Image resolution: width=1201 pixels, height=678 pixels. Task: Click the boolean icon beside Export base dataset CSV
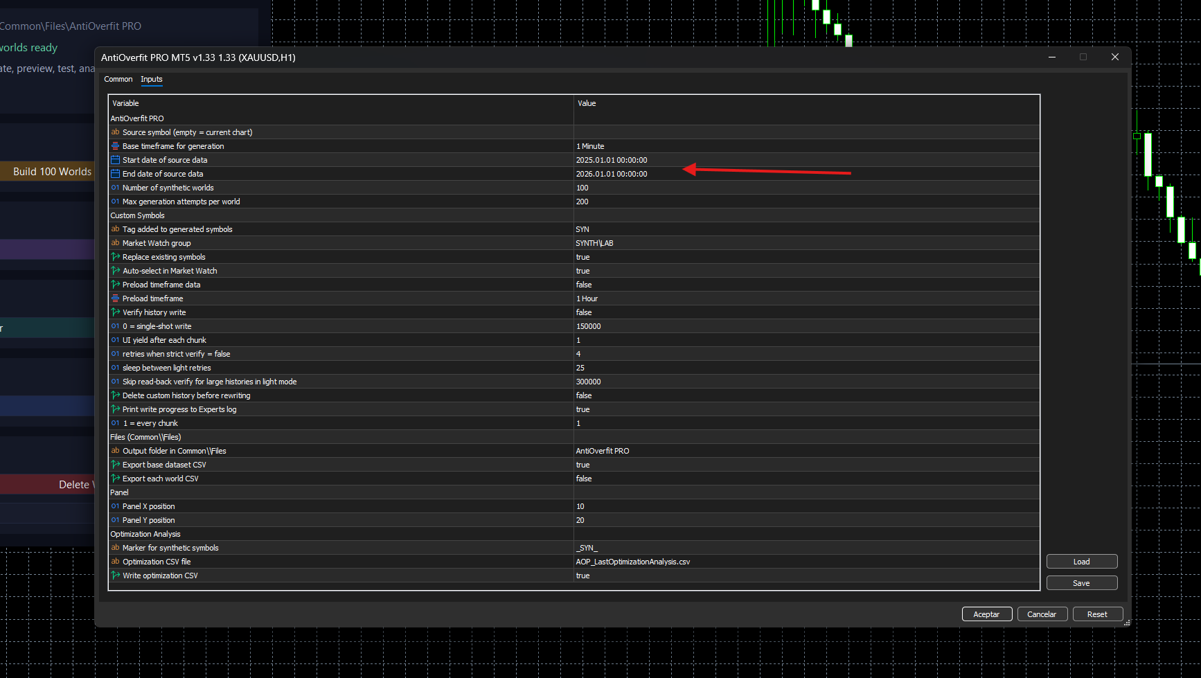[115, 465]
